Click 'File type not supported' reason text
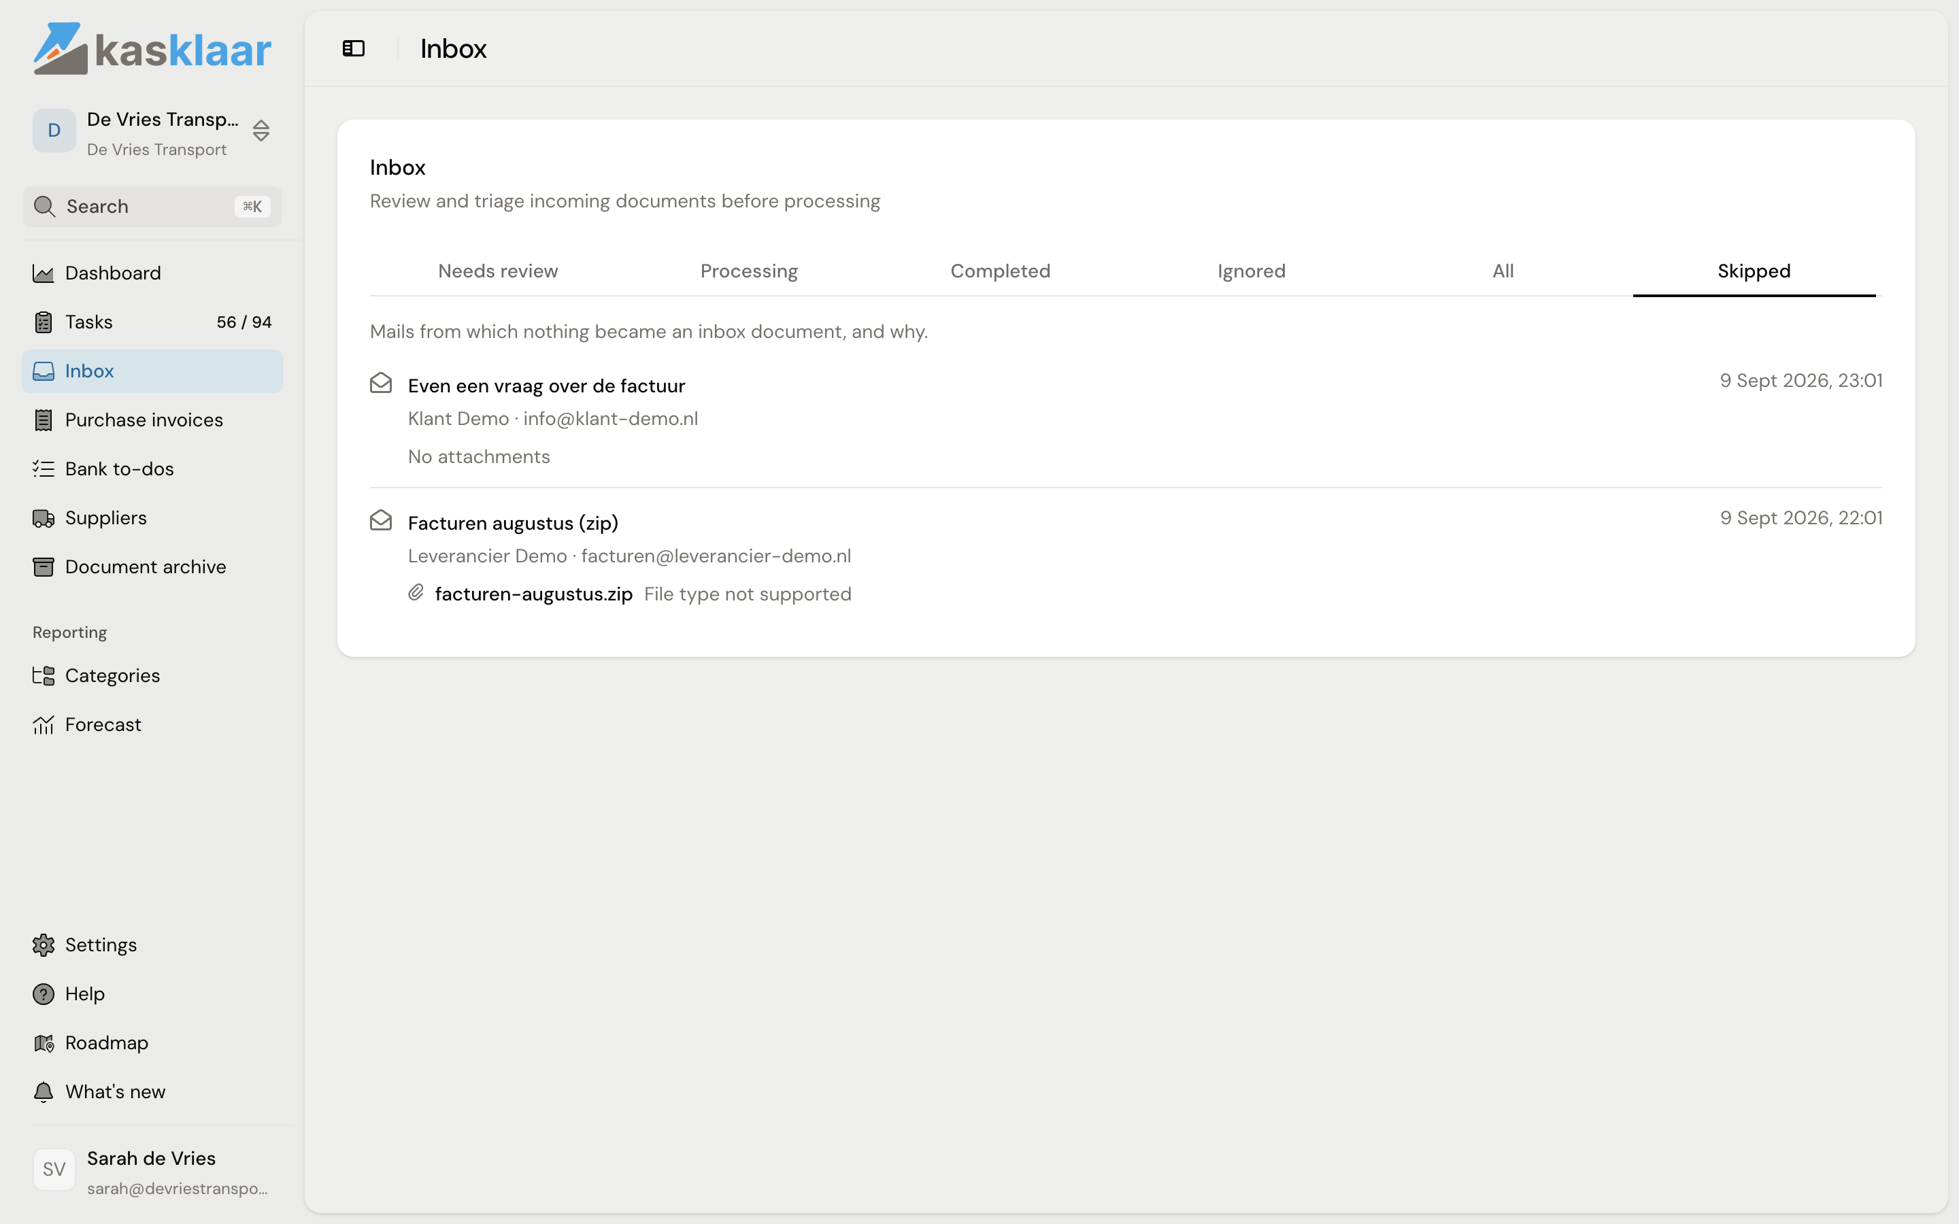Image resolution: width=1959 pixels, height=1224 pixels. tap(748, 594)
